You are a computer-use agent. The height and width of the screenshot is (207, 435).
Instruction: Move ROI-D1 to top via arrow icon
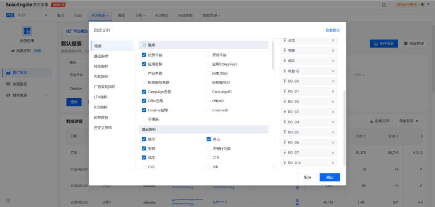coord(284,92)
